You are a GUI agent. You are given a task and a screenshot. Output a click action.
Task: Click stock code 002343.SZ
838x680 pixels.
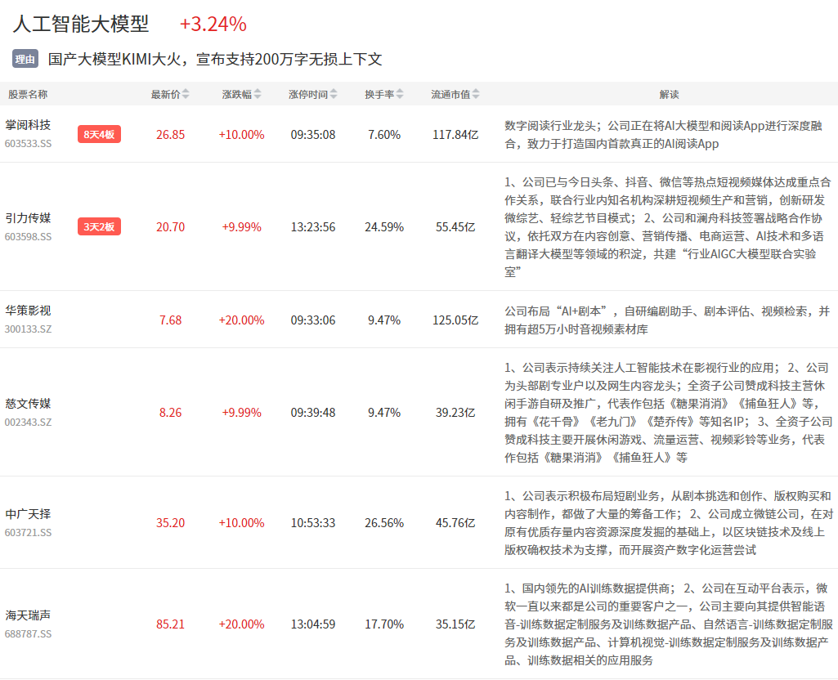(x=29, y=422)
